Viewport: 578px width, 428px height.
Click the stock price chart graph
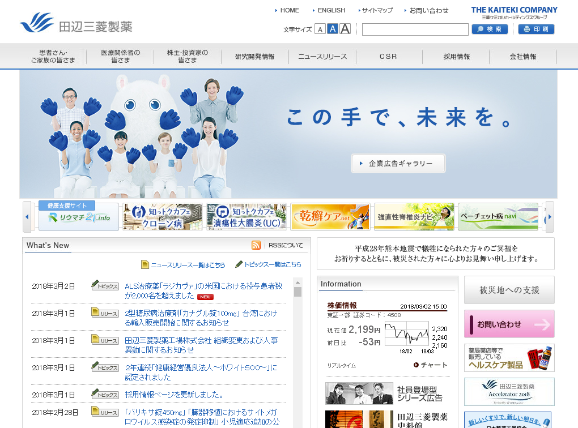tap(407, 333)
